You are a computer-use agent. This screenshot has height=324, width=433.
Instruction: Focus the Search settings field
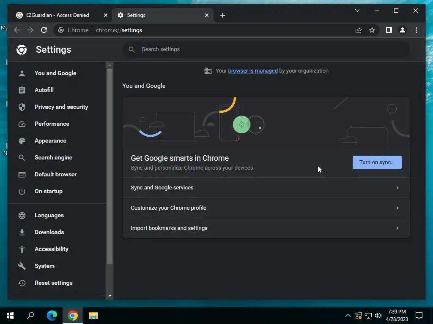pos(266,50)
